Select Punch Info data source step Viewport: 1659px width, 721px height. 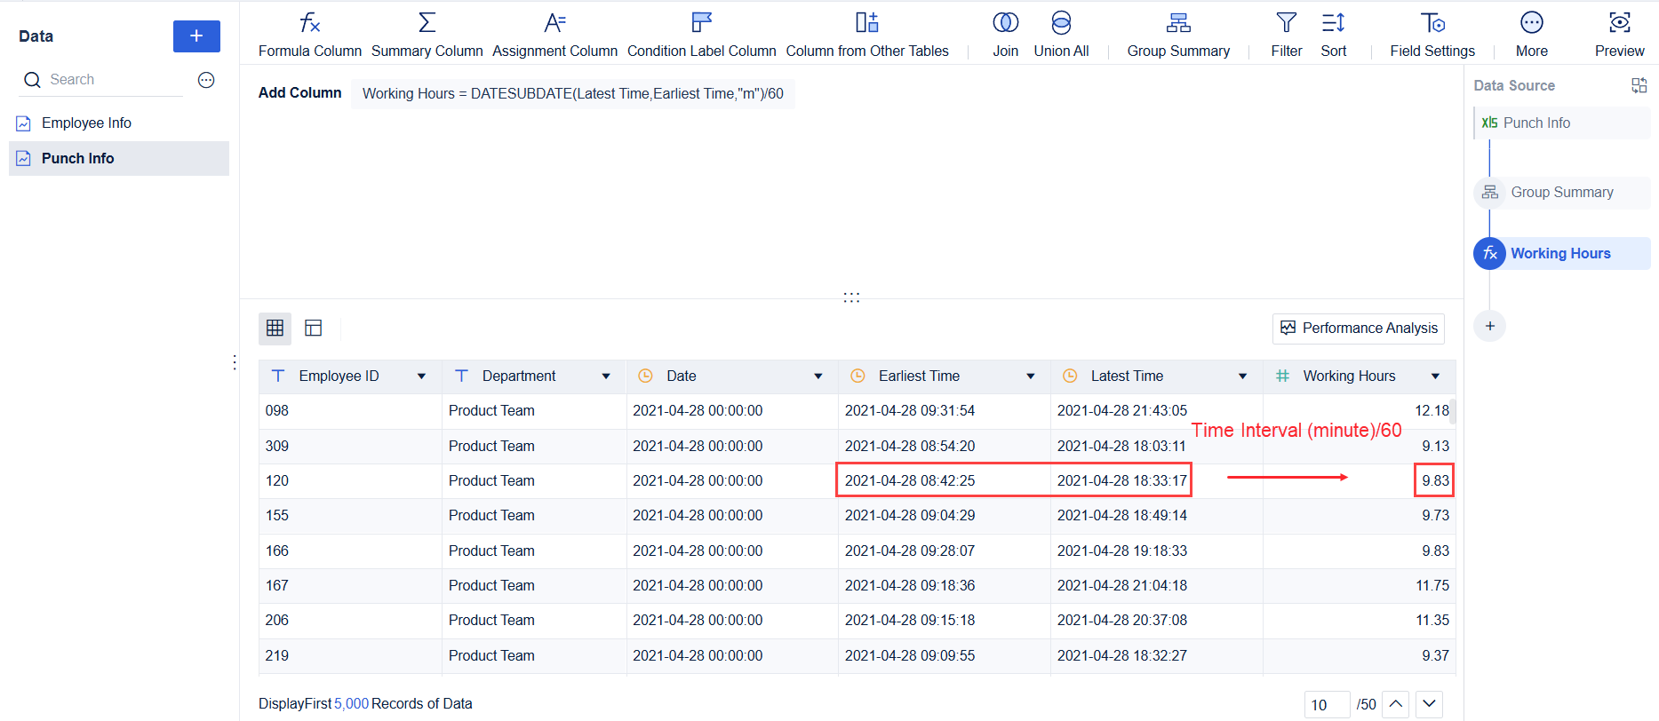1562,123
